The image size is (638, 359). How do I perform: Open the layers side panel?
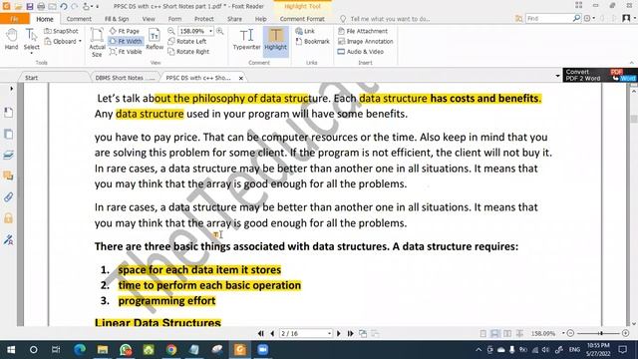8,155
